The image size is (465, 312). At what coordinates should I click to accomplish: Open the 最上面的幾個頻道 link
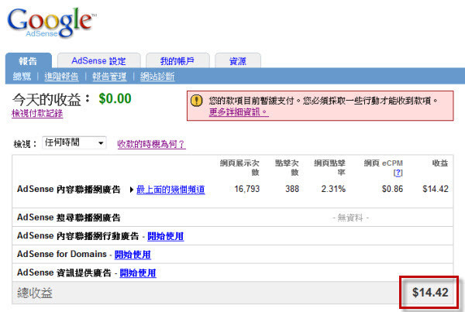click(170, 190)
